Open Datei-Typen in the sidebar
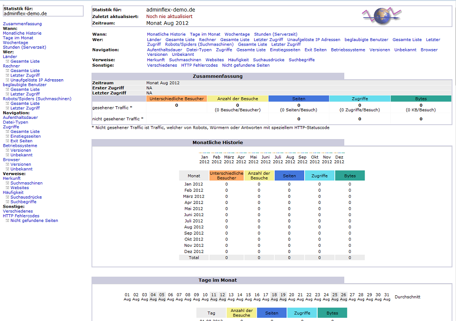 point(15,122)
